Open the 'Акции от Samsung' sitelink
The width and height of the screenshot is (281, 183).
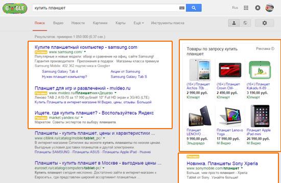coord(125,72)
